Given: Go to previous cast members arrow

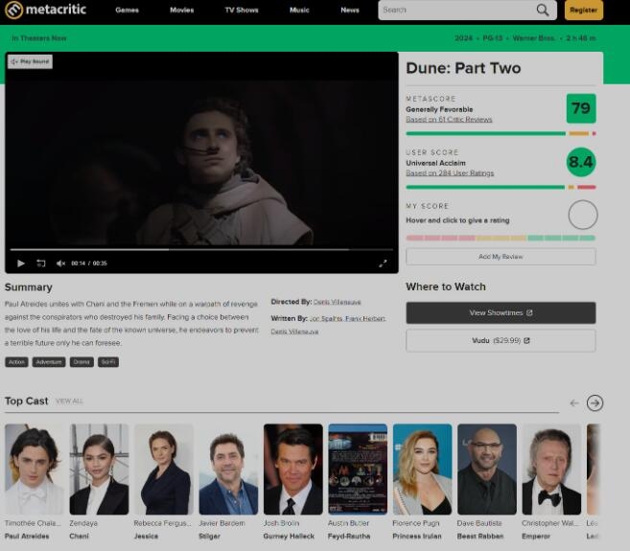Looking at the screenshot, I should point(574,402).
